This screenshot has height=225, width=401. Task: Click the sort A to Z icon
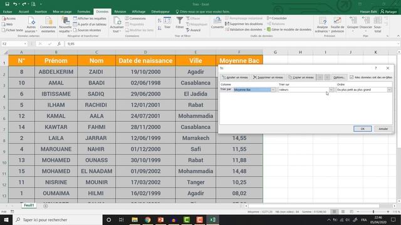point(160,21)
